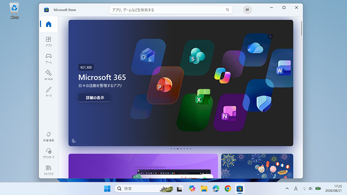Select the first carousel page dot
Image resolution: width=347 pixels, height=195 pixels.
pyautogui.click(x=171, y=149)
